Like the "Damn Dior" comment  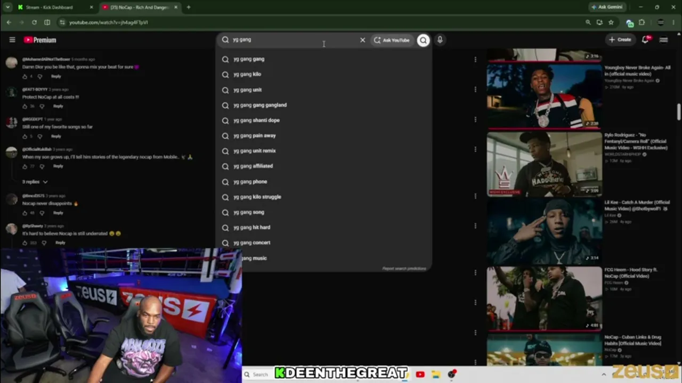tap(25, 77)
